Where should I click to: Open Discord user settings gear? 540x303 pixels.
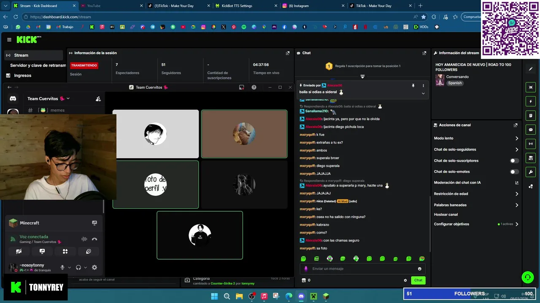click(94, 267)
